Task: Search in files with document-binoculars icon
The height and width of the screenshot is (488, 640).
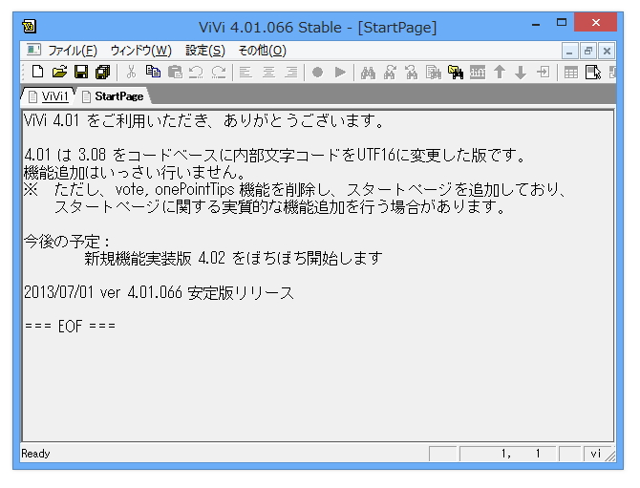Action: tap(434, 73)
